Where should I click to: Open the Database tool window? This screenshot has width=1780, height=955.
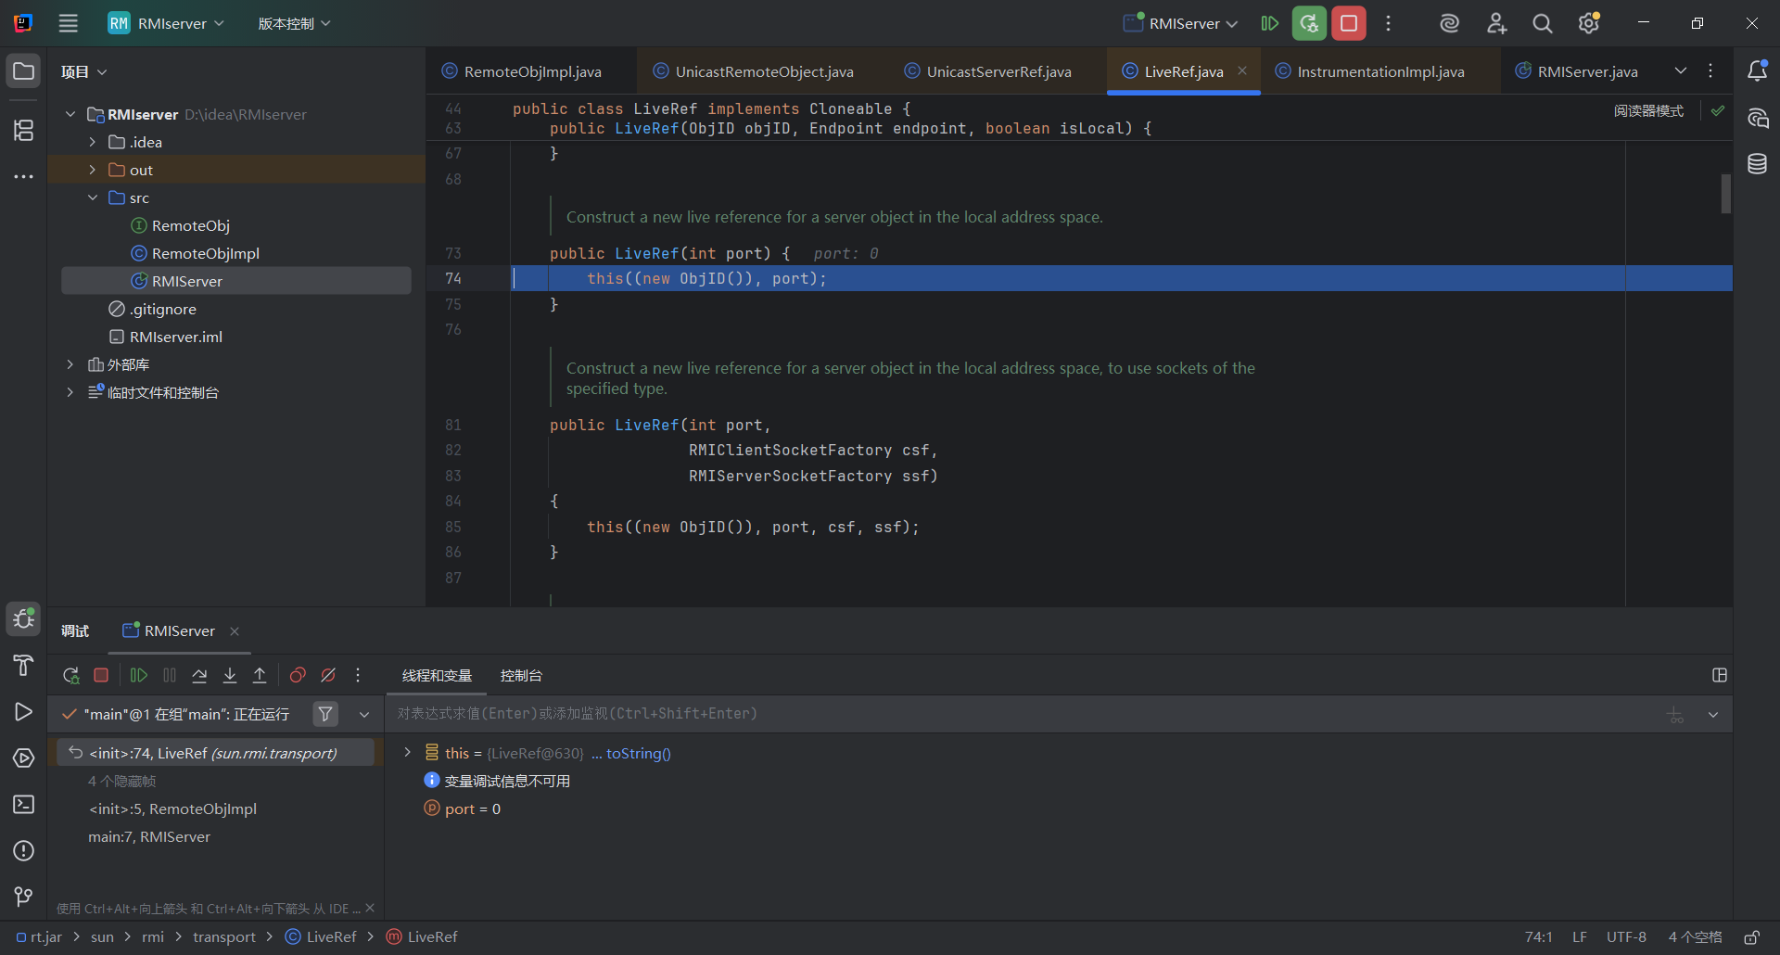1757,164
